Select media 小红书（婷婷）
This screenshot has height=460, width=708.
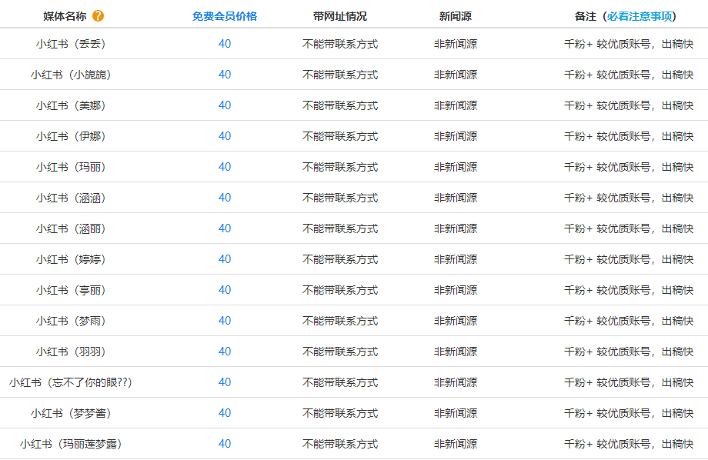[x=71, y=259]
